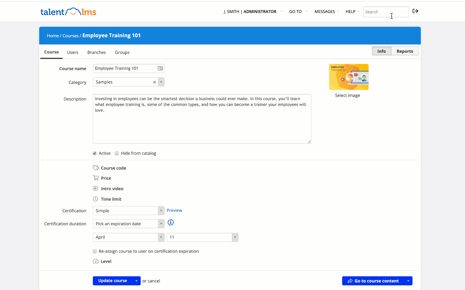Toggle the Active checkbox
465x290 pixels.
(x=95, y=153)
